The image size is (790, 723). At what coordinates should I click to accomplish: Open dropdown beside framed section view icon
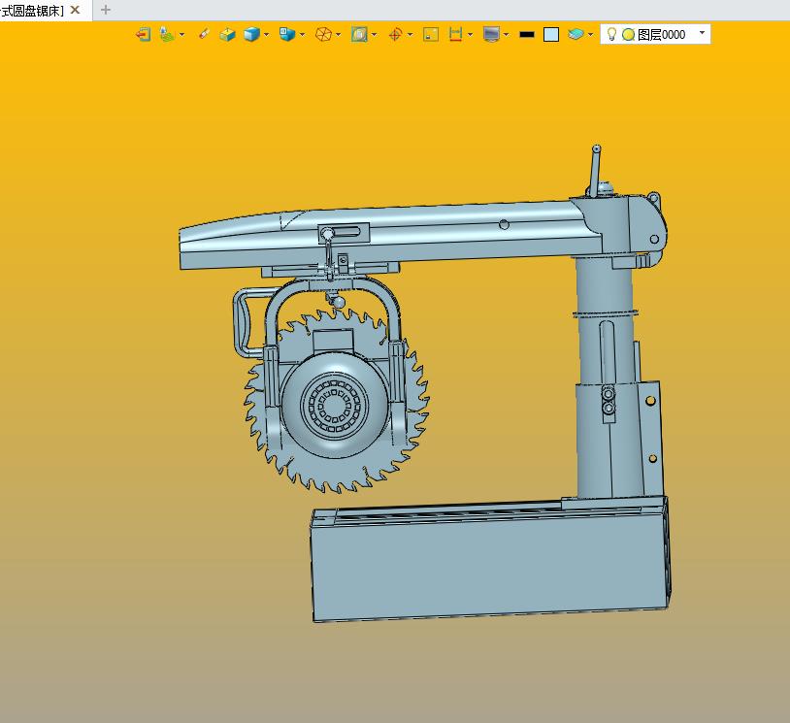point(375,35)
